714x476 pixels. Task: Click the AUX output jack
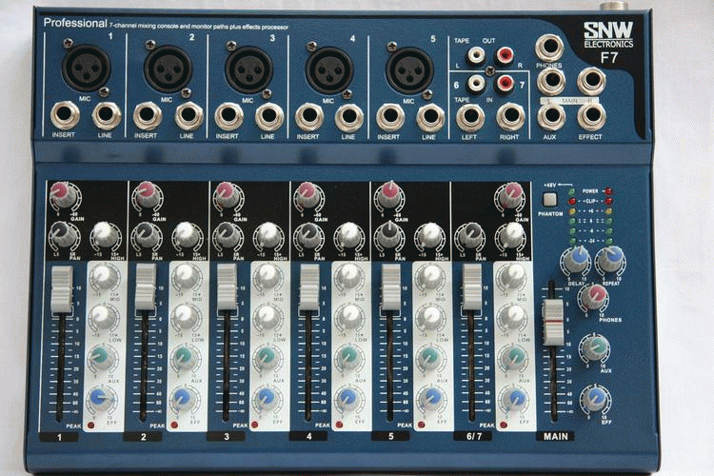click(x=550, y=116)
